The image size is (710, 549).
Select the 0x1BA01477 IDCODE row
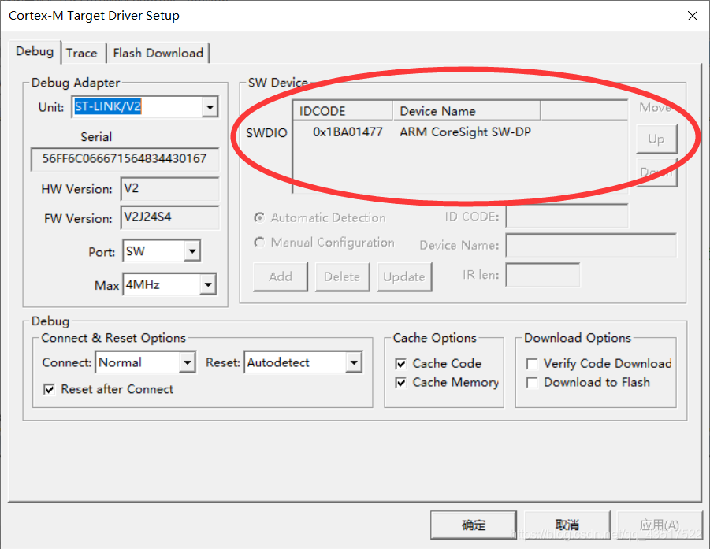(348, 132)
